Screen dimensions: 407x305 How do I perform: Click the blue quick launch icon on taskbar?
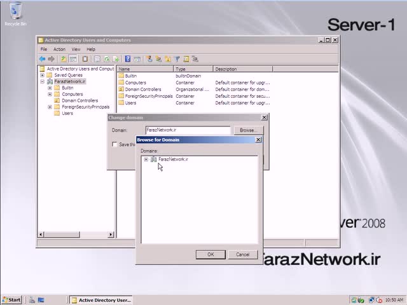41,300
